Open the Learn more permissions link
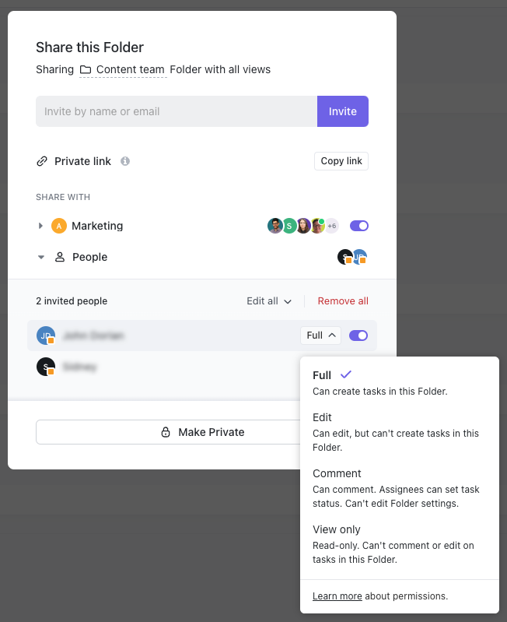Image resolution: width=507 pixels, height=622 pixels. click(337, 596)
